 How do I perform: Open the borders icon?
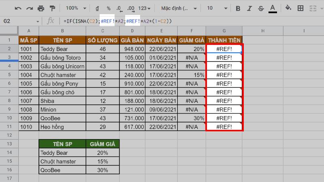coord(301,8)
